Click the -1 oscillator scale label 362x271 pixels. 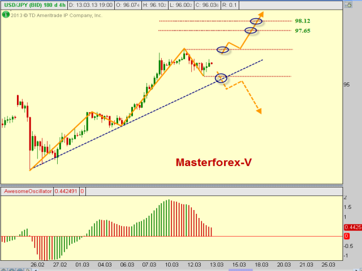tap(346, 256)
